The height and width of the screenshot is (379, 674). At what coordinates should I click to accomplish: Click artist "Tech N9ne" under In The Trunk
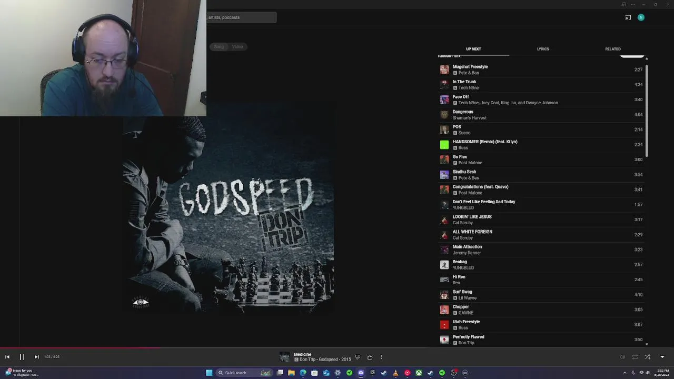469,88
